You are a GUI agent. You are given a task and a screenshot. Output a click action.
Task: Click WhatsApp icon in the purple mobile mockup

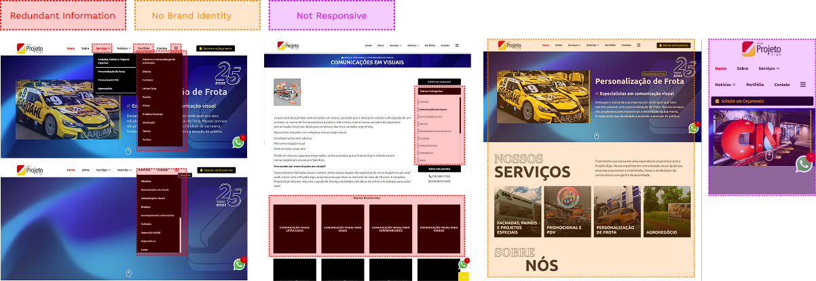pos(804,163)
